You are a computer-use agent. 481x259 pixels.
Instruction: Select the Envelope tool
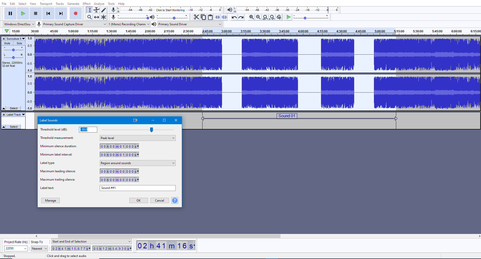click(x=96, y=10)
